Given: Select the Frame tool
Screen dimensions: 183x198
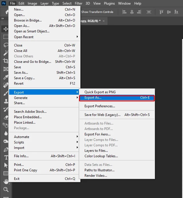Looking at the screenshot, I should point(6,69).
